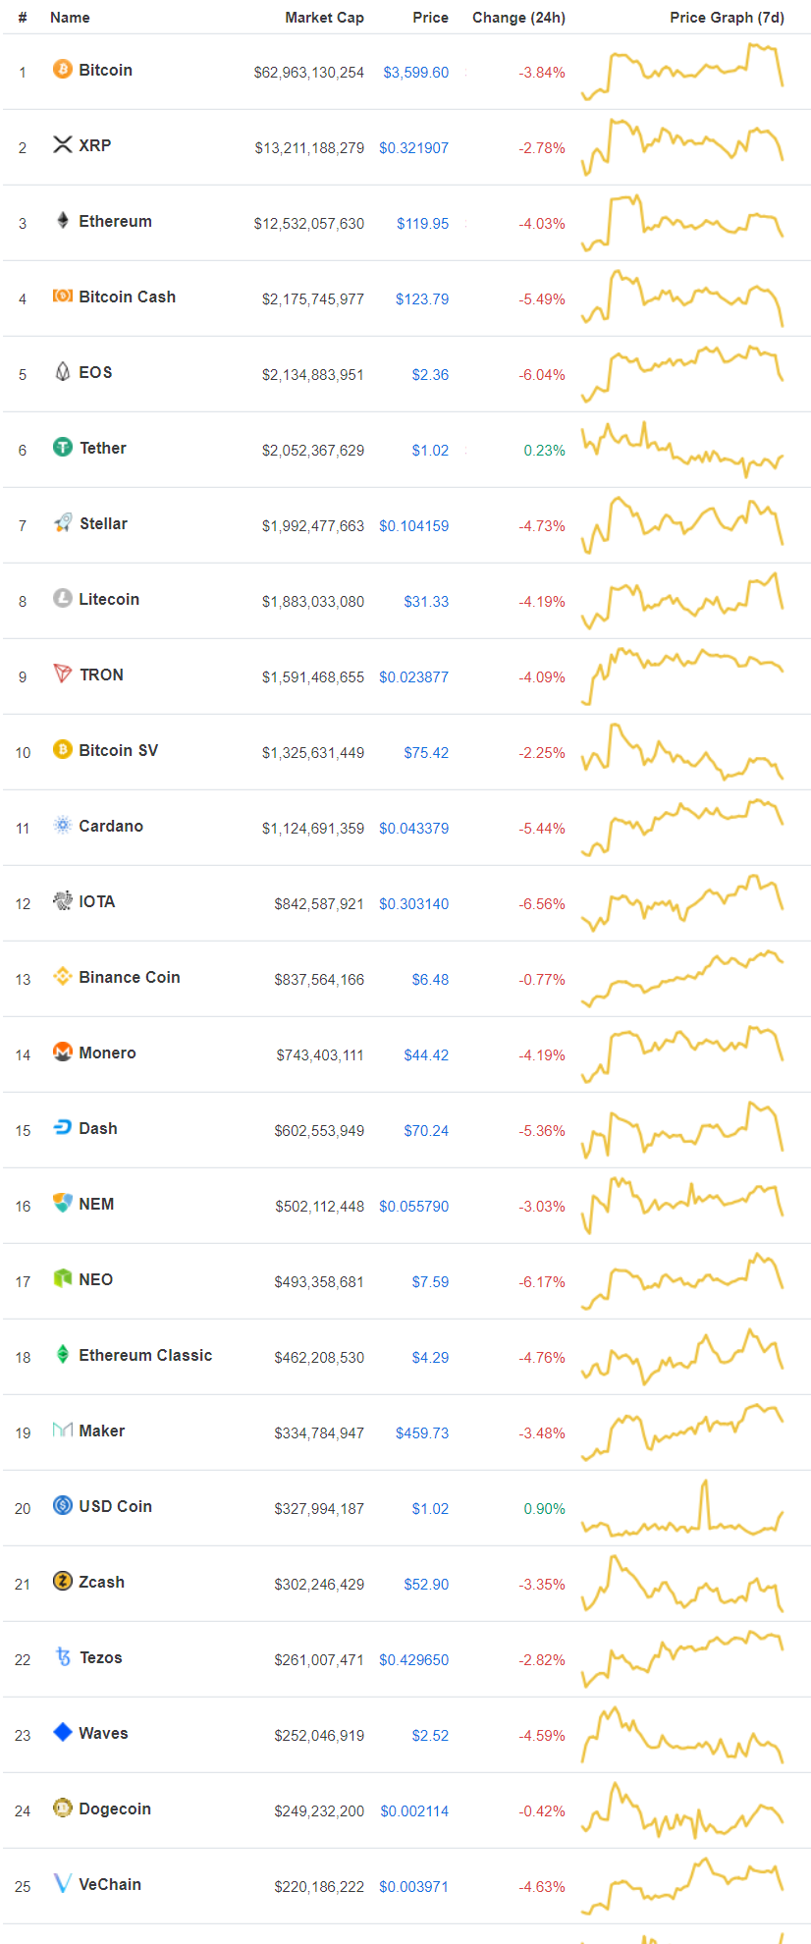This screenshot has width=811, height=1944.
Task: Click the Ethereum diamond logo
Action: pyautogui.click(x=61, y=221)
